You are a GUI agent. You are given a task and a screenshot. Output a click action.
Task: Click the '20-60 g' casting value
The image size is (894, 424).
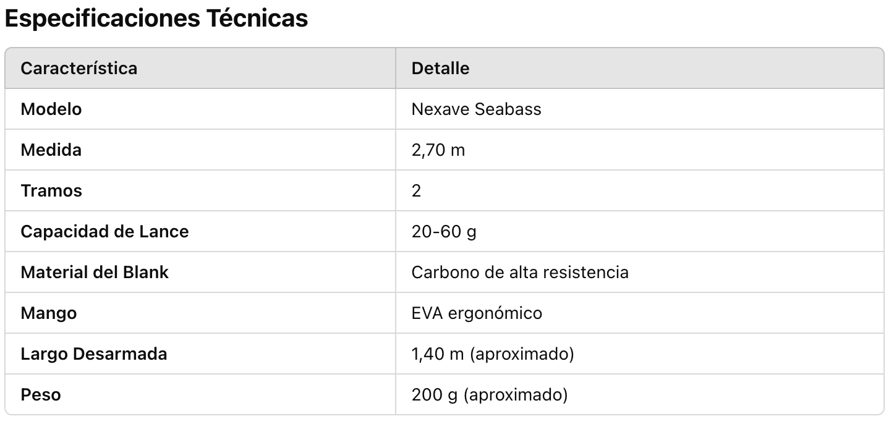pyautogui.click(x=444, y=231)
